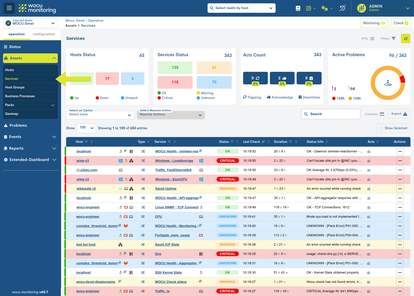Switch to the configuration tab

44,34
